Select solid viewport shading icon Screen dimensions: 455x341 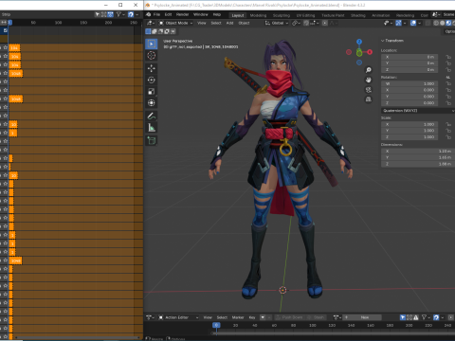click(443, 23)
